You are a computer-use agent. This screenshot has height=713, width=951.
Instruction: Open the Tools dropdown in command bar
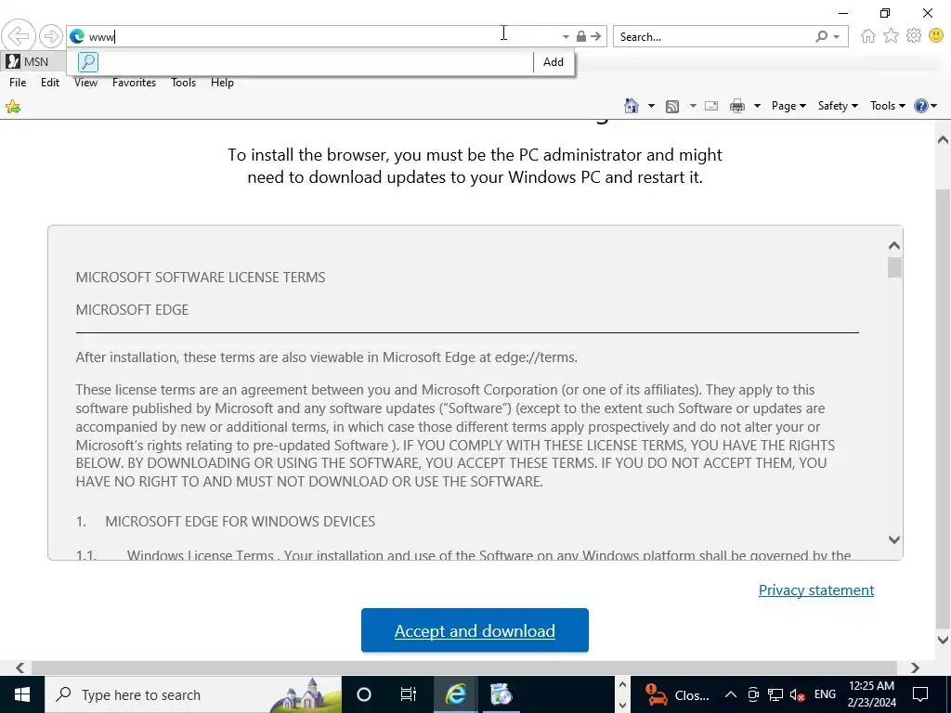point(887,106)
